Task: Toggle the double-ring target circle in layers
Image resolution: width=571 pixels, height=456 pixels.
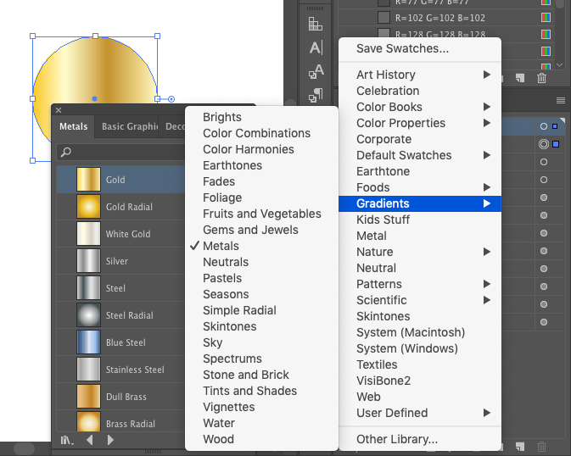Action: click(x=544, y=144)
